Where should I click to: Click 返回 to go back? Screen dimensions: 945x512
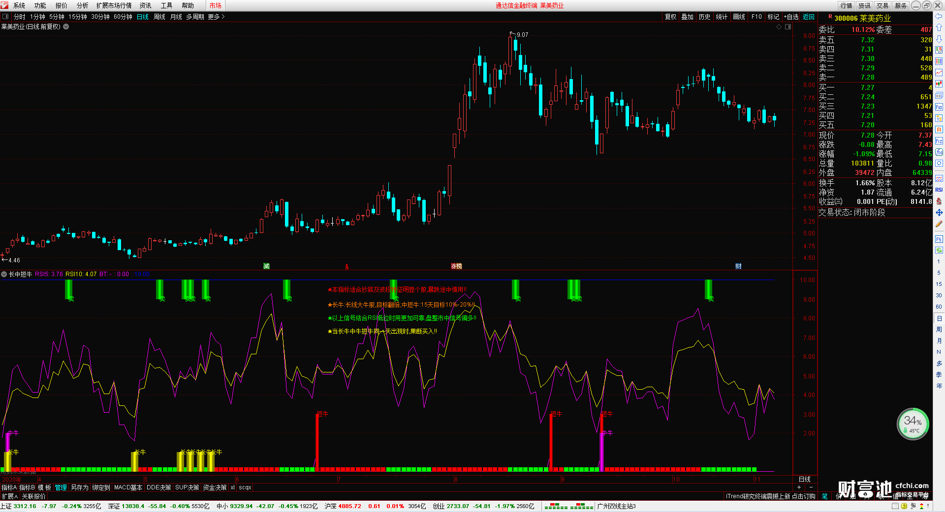(x=809, y=17)
